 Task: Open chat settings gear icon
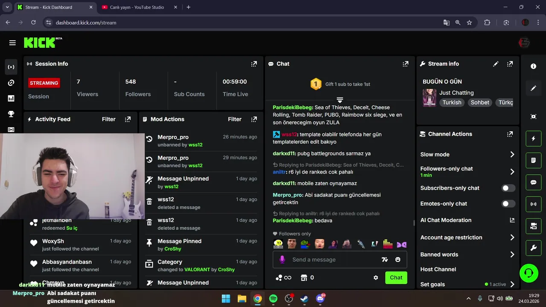click(376, 278)
